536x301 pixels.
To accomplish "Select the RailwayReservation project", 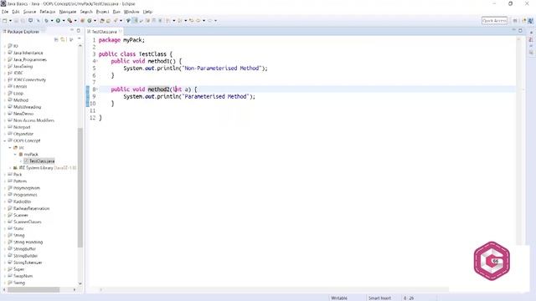I will (x=32, y=208).
